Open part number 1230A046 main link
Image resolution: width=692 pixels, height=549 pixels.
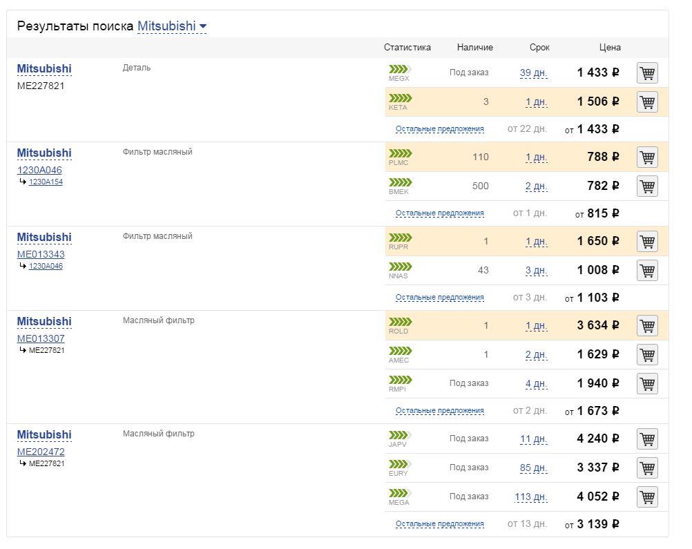tap(39, 170)
